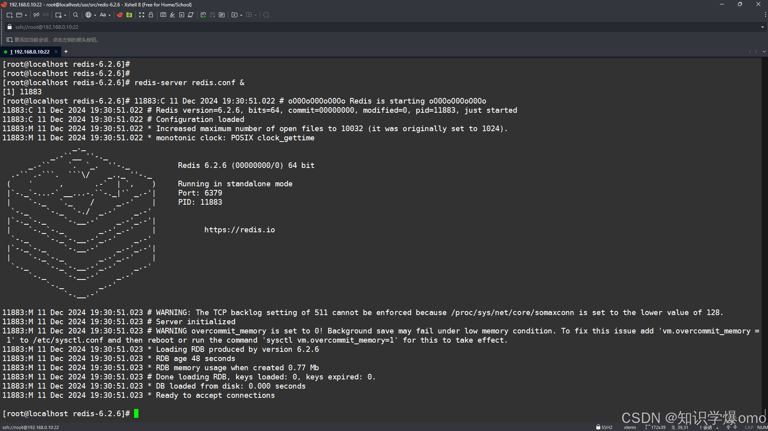Viewport: 768px width, 431px height.
Task: Click the Help chat bubble icon
Action: click(x=266, y=15)
